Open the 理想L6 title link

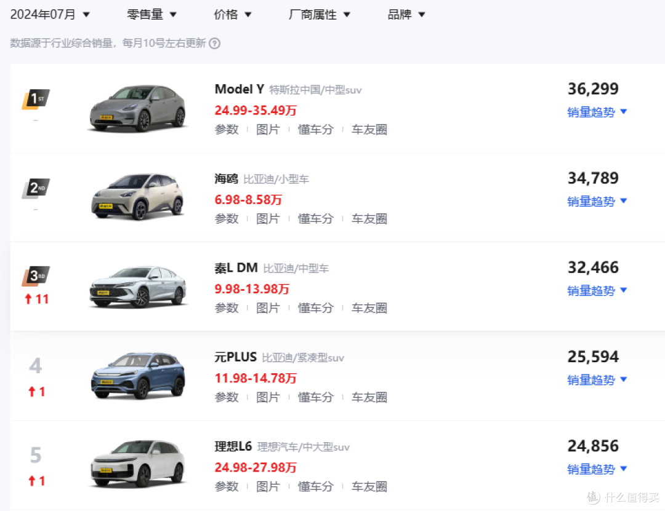click(233, 446)
